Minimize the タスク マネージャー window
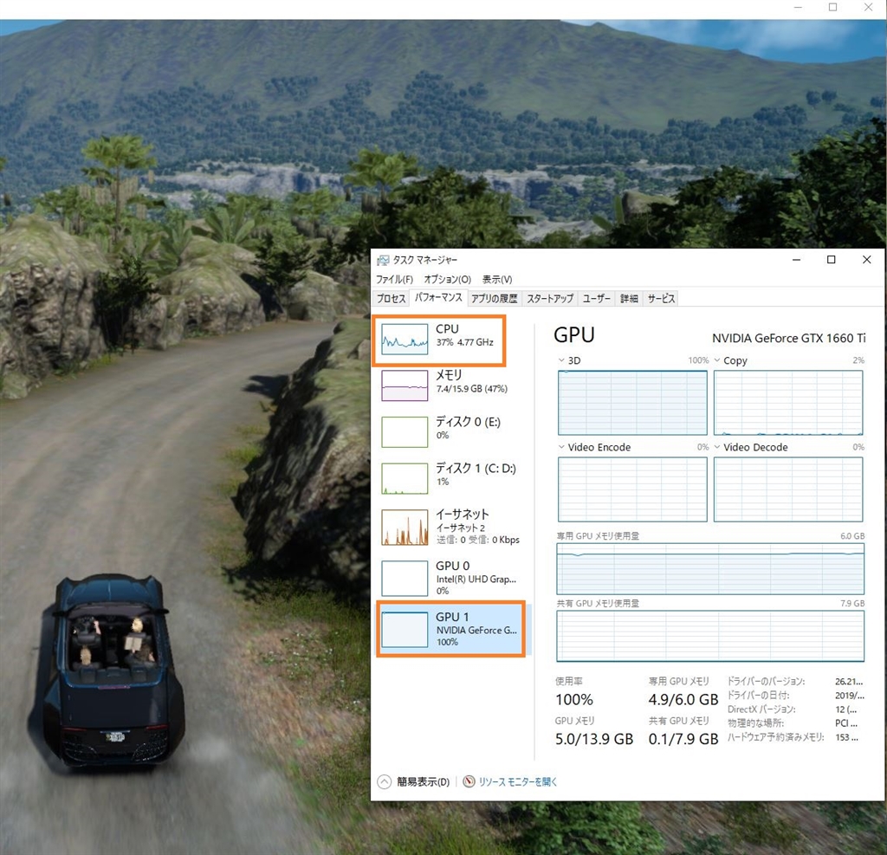 797,259
